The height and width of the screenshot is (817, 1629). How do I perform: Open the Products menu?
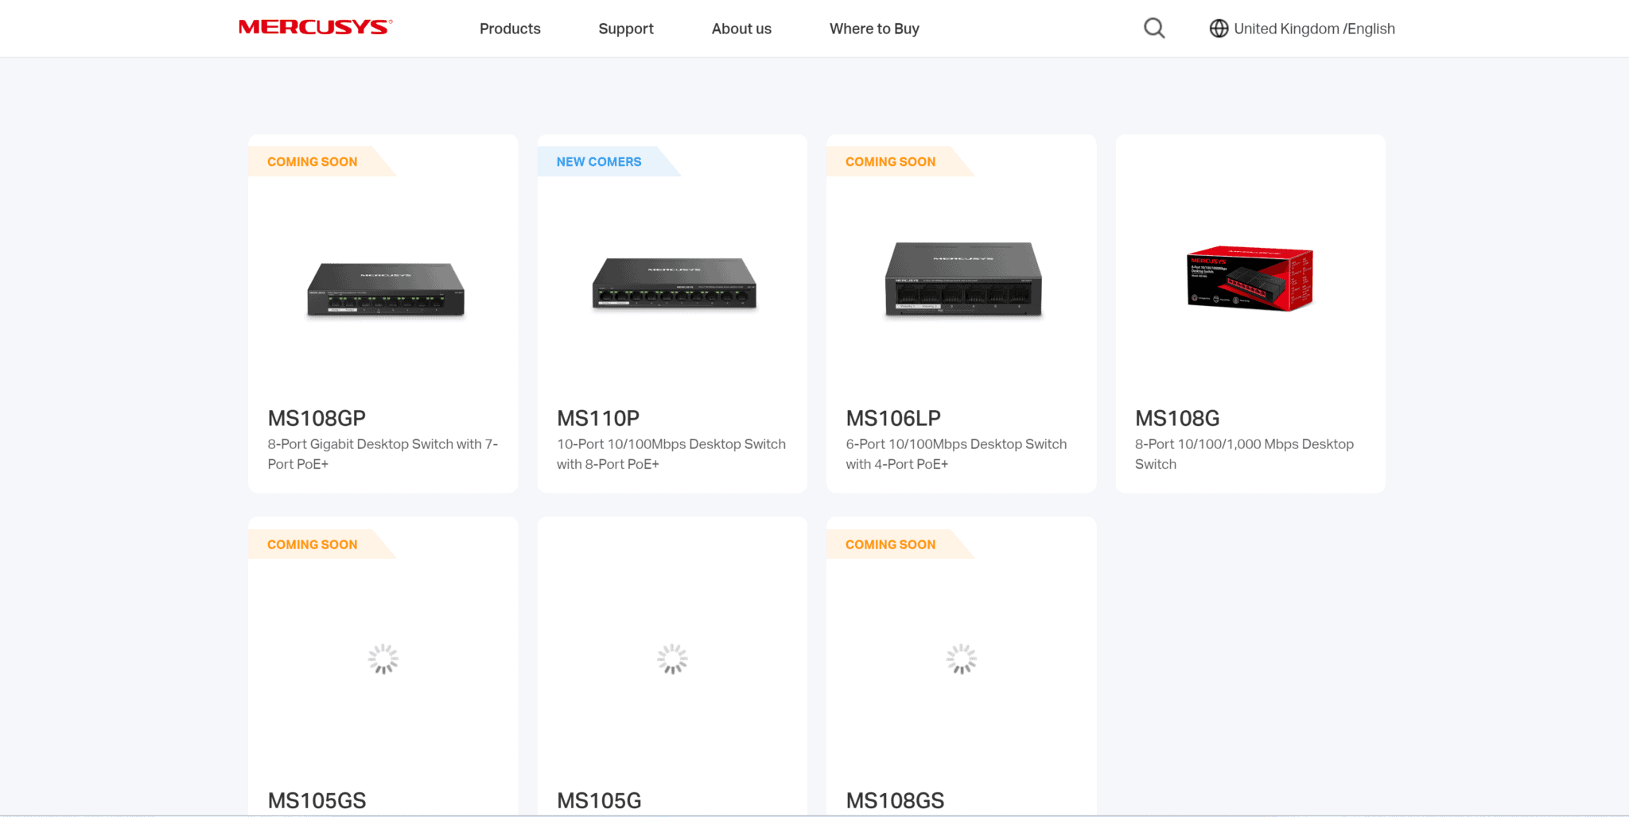(510, 29)
